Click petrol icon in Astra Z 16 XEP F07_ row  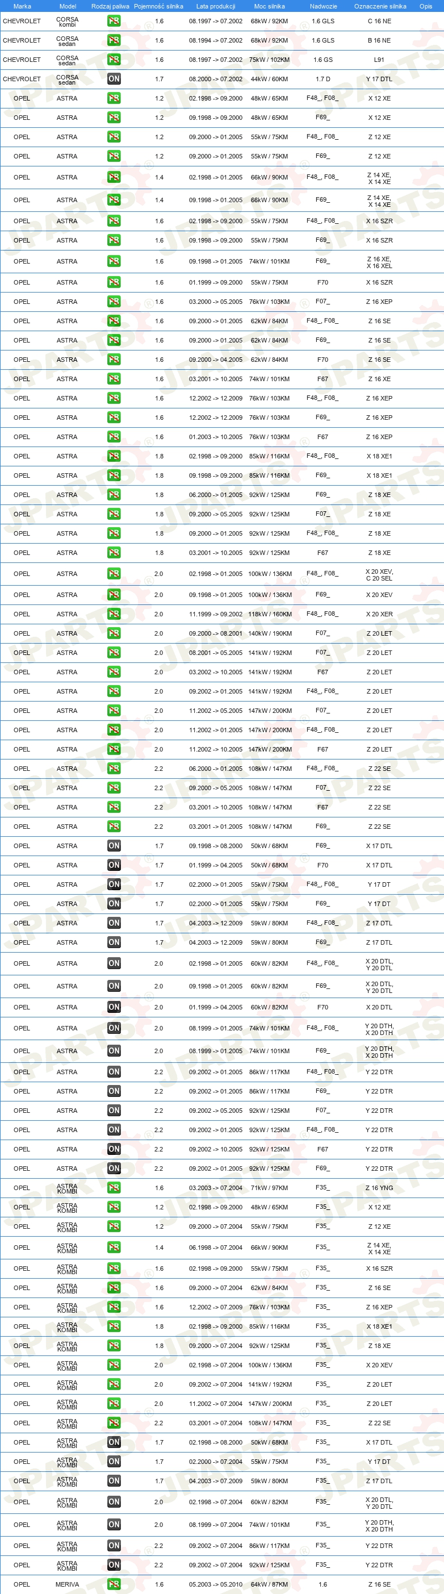click(114, 301)
